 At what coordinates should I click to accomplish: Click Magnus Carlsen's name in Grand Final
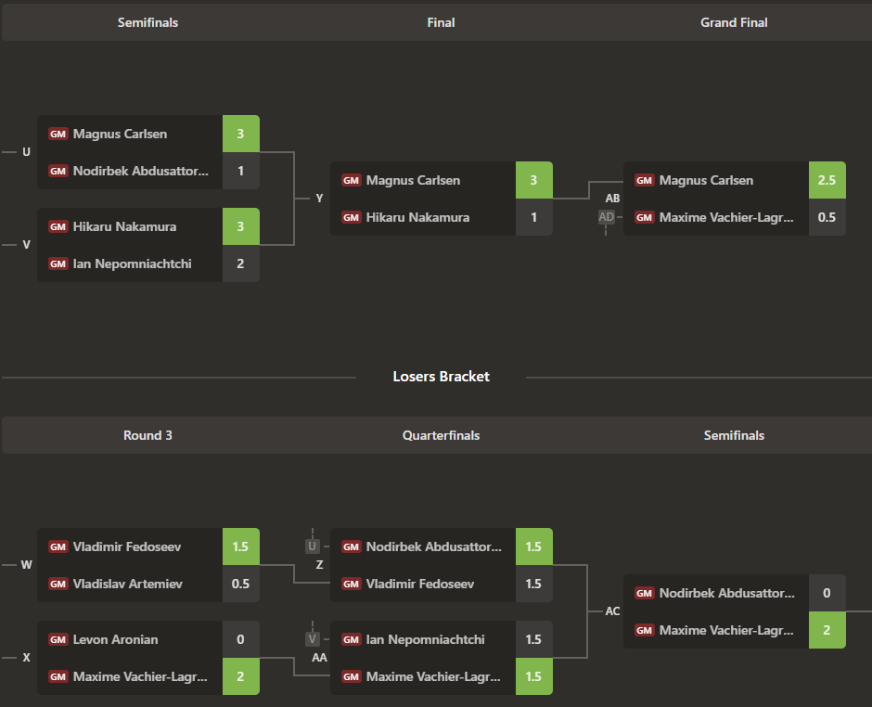[705, 180]
